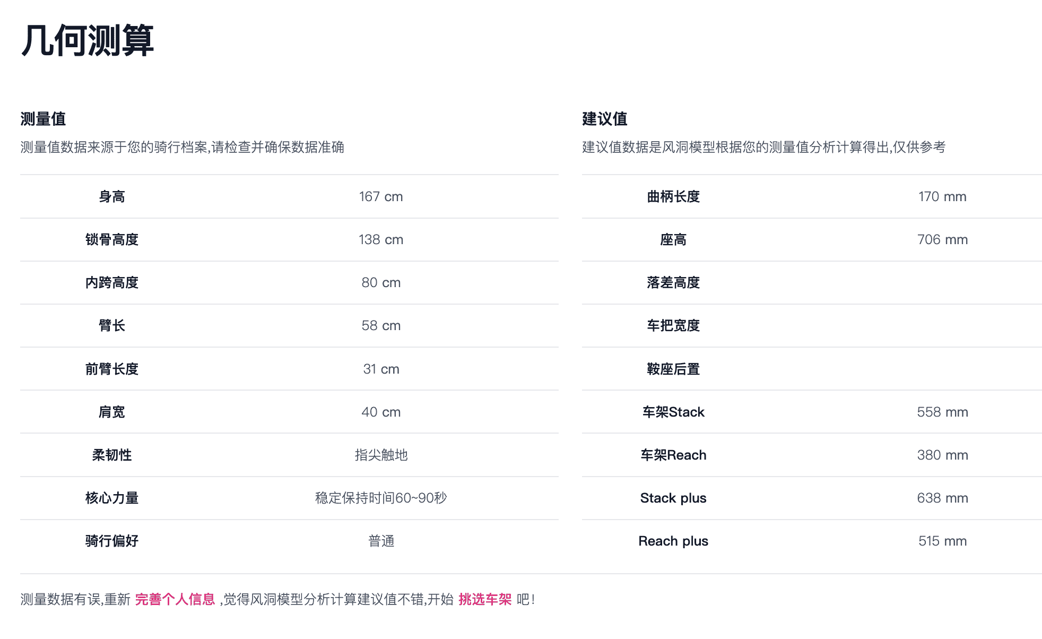
Task: Click the Reach plus row label
Action: [673, 541]
